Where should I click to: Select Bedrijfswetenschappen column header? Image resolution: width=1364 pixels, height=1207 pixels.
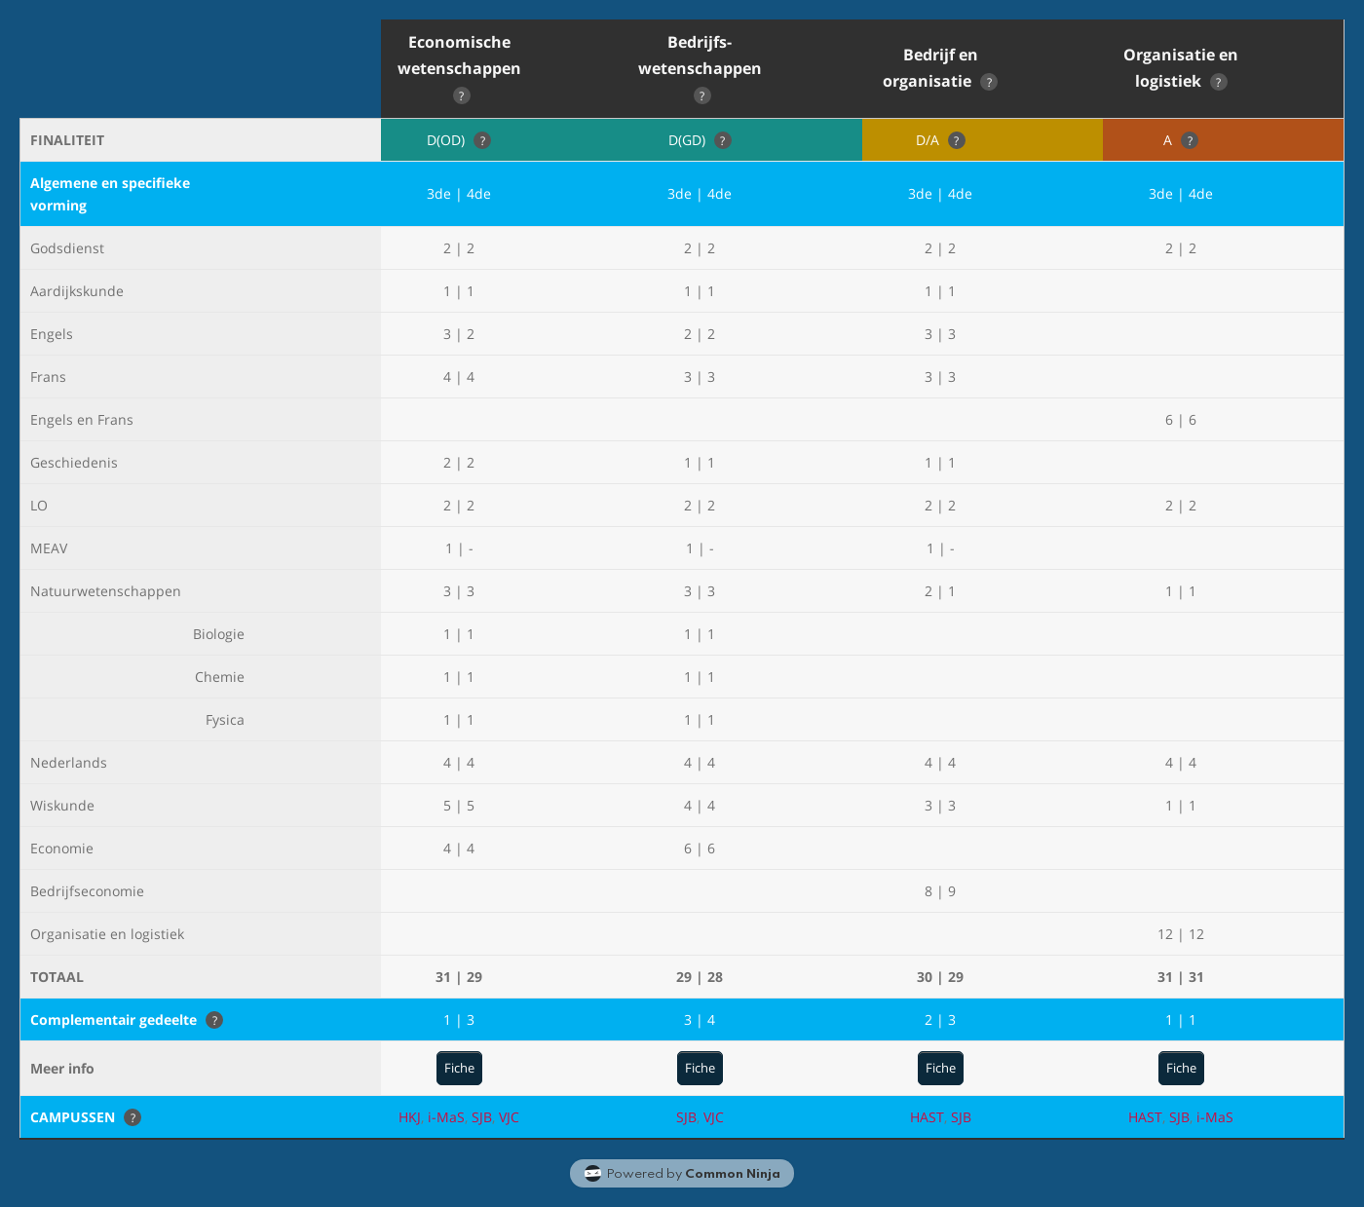pos(700,56)
